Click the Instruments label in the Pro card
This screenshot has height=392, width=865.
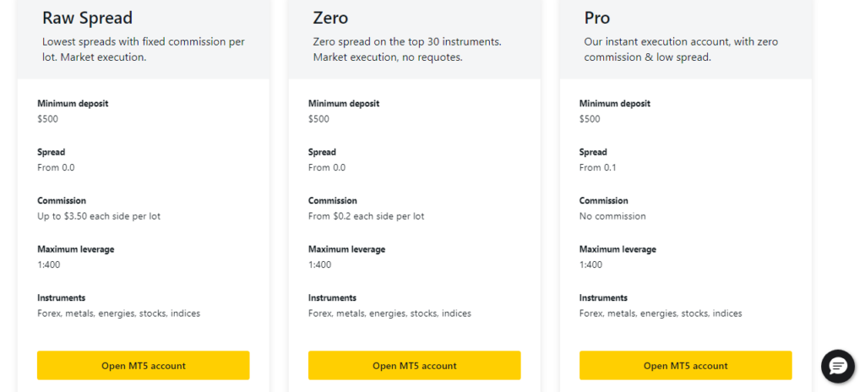(x=603, y=298)
